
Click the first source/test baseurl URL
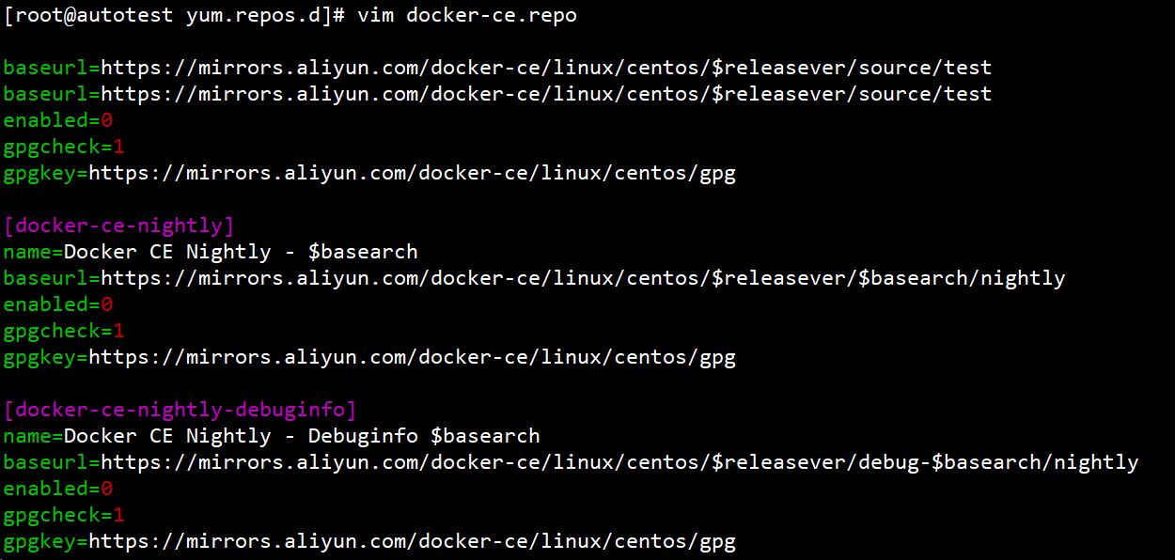pyautogui.click(x=545, y=68)
